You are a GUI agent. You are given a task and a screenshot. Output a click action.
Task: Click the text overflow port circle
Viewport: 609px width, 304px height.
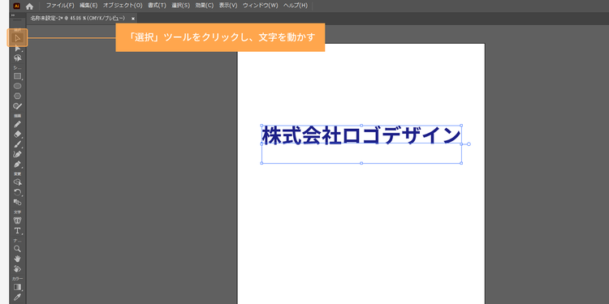coord(469,143)
